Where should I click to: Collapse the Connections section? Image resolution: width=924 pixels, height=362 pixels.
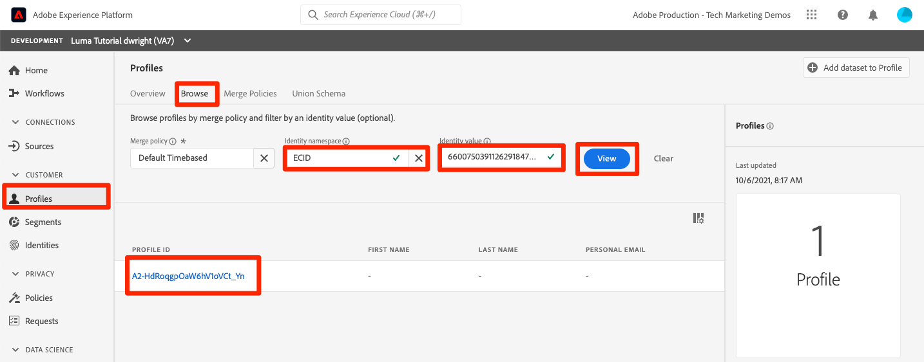15,122
